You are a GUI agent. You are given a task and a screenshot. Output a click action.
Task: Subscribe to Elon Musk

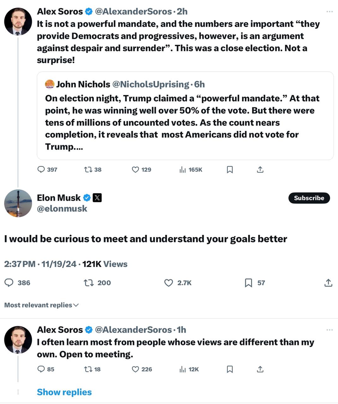click(x=309, y=198)
